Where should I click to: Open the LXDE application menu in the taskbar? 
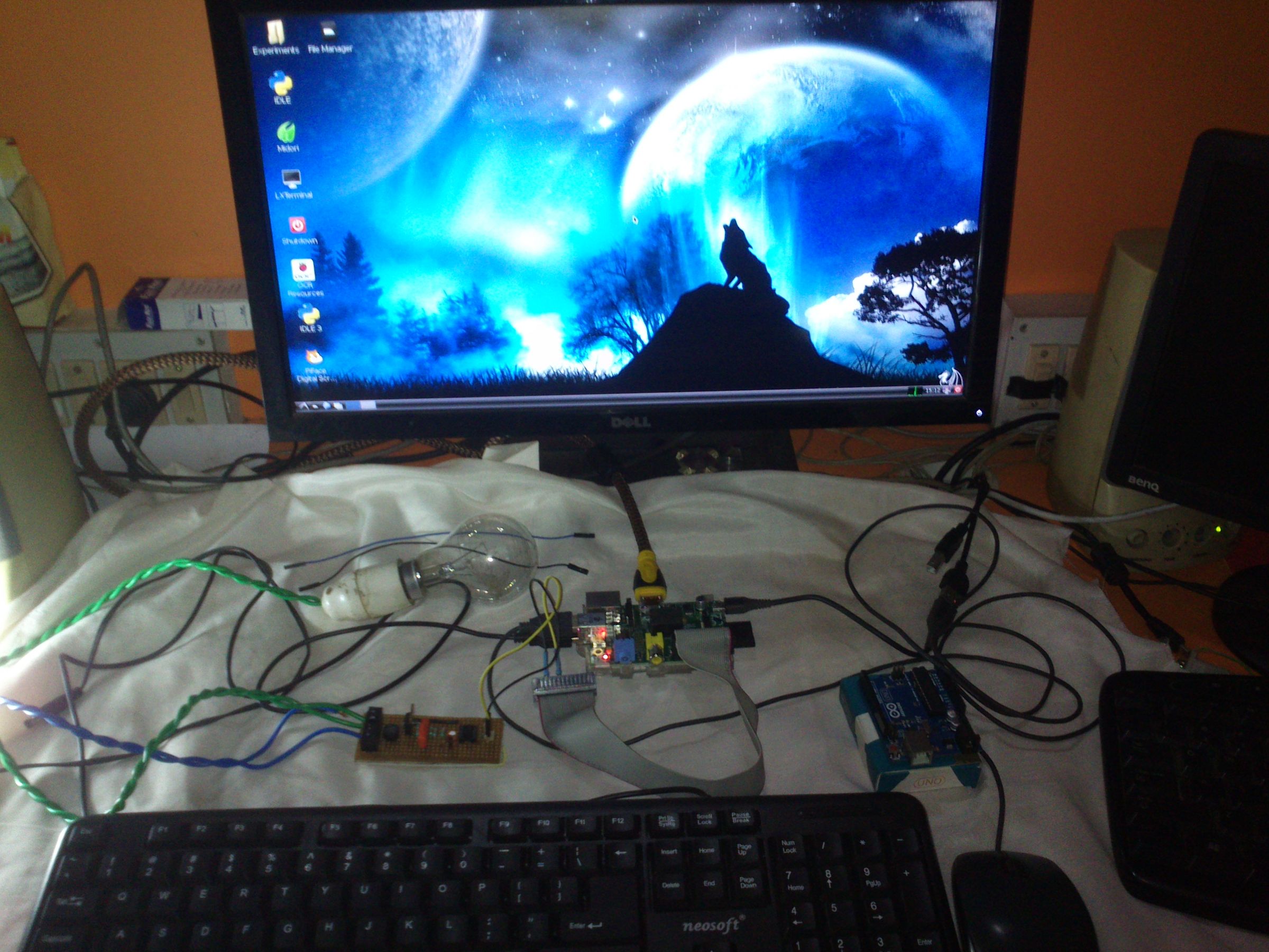[304, 406]
